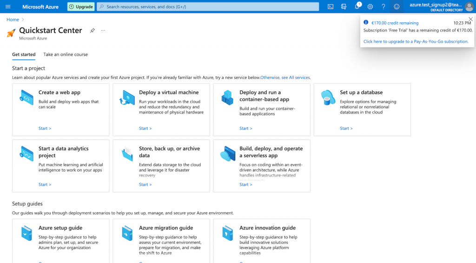The width and height of the screenshot is (476, 263).
Task: Click the Azure setup guide book icon
Action: coord(26,233)
